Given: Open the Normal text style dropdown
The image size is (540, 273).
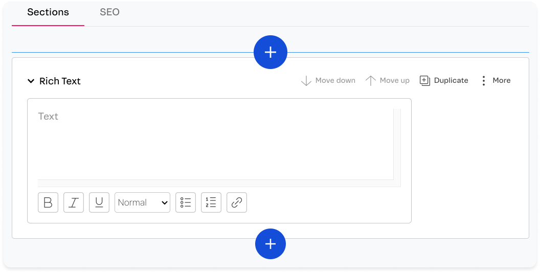Looking at the screenshot, I should 143,202.
